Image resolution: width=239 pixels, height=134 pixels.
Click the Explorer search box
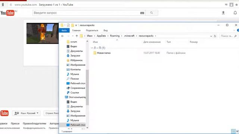[x=228, y=36]
